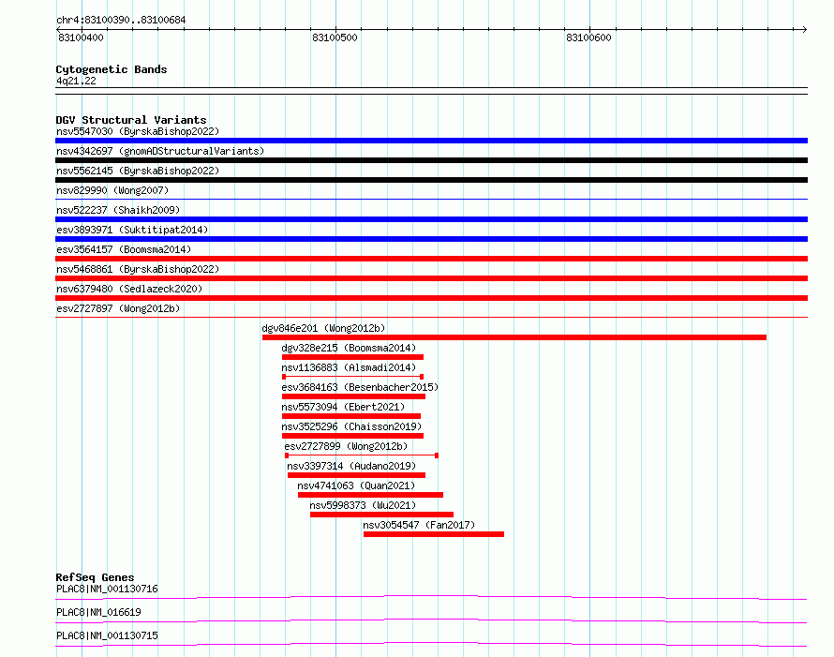Select nsv5573094 (Ebert2021) label
Viewport: 834px width, 657px height.
pos(343,407)
